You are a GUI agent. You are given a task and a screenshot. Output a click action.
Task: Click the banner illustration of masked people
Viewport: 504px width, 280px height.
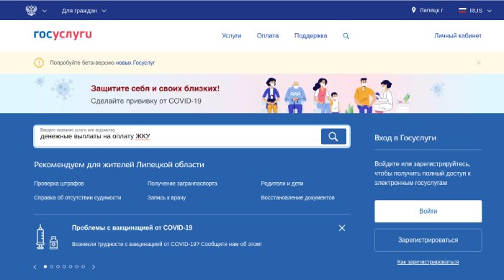pos(336,95)
